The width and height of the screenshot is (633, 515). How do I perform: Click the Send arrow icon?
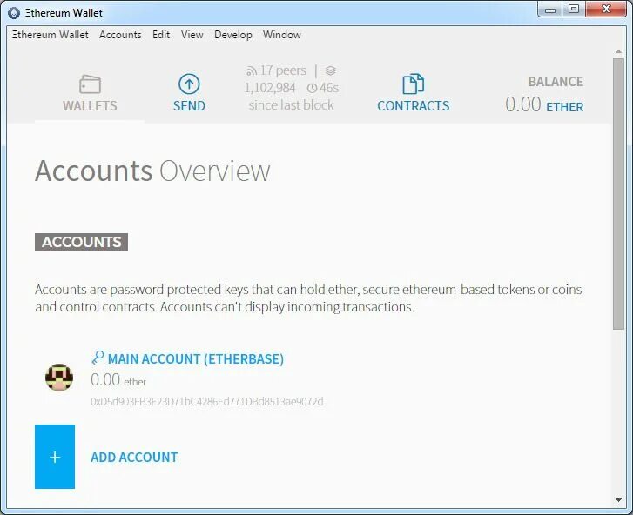click(x=189, y=84)
